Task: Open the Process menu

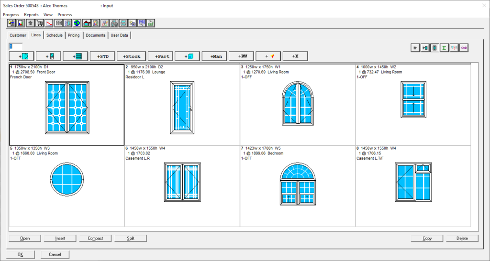Action: point(65,15)
